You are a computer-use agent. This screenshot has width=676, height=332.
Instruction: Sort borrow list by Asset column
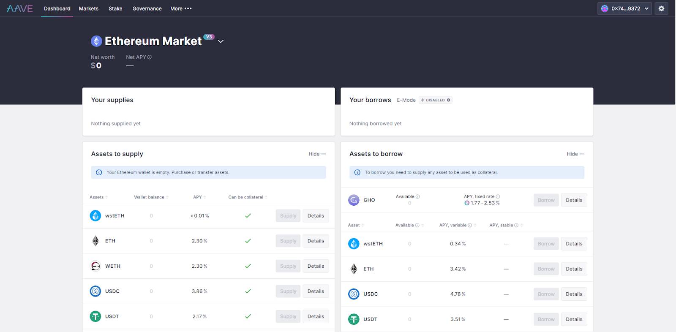point(356,225)
